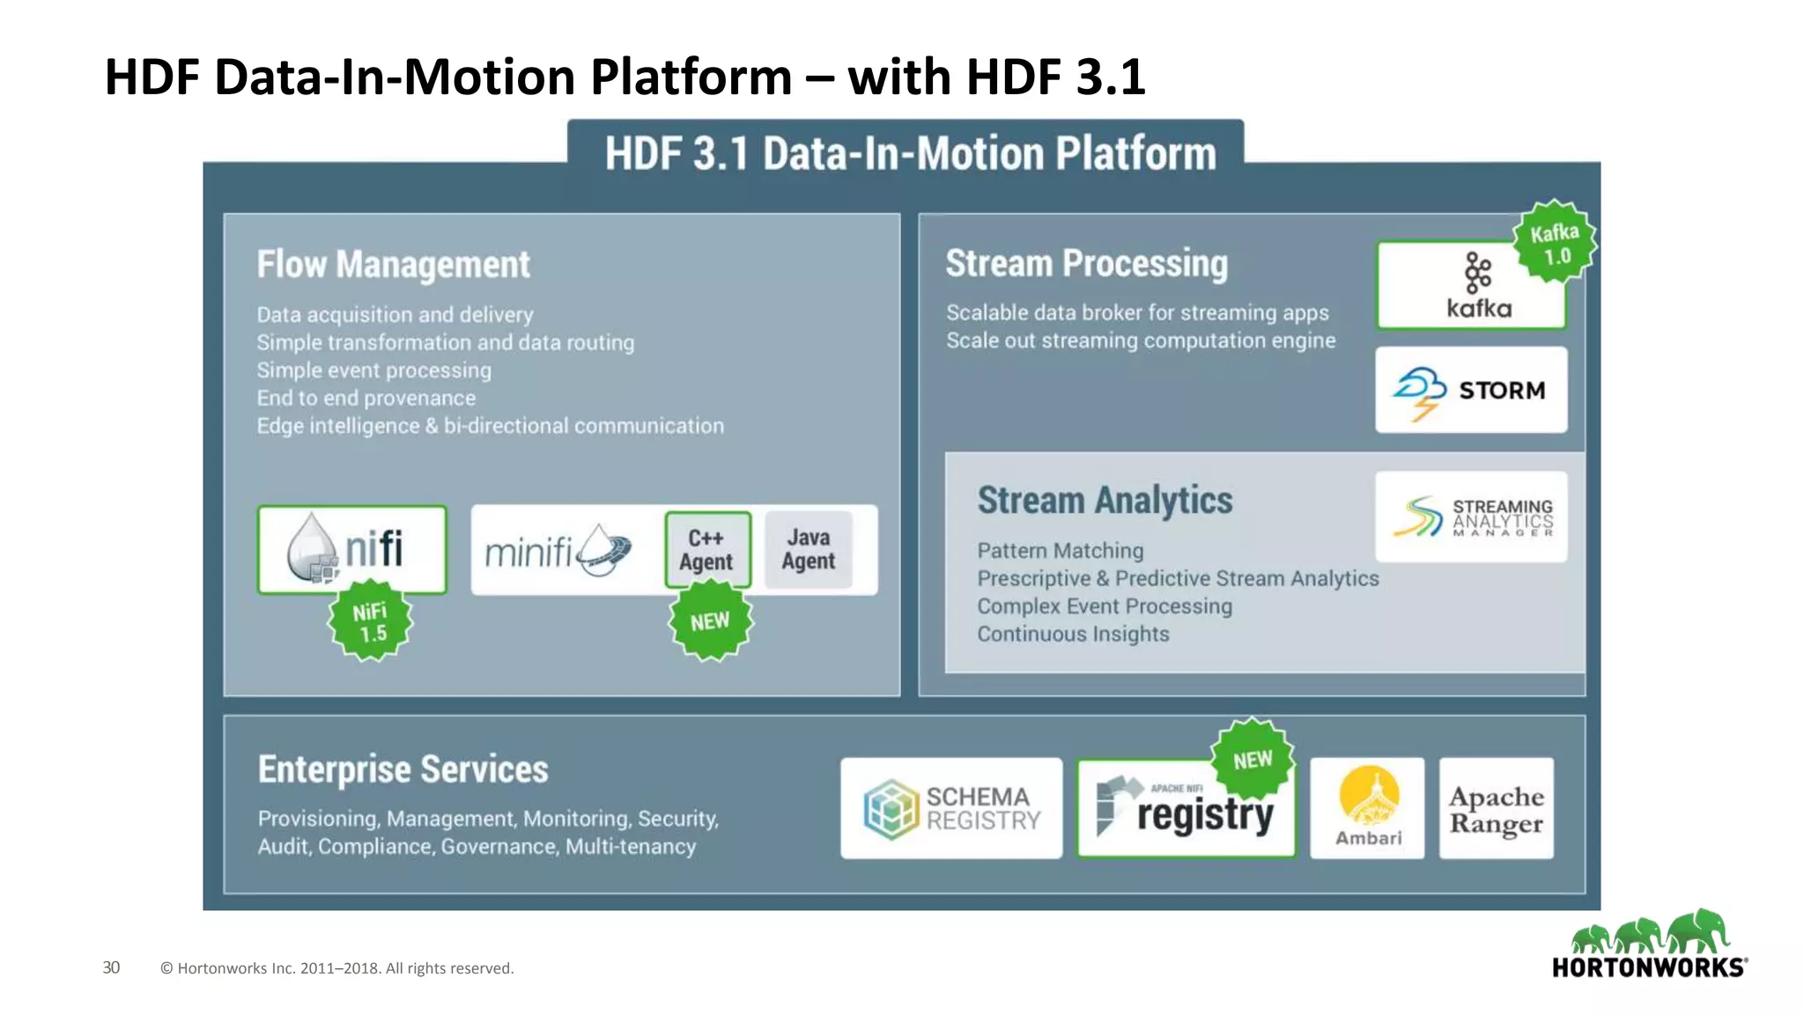Click the NEW badge on registry tile
This screenshot has width=1804, height=1014.
click(x=1252, y=759)
